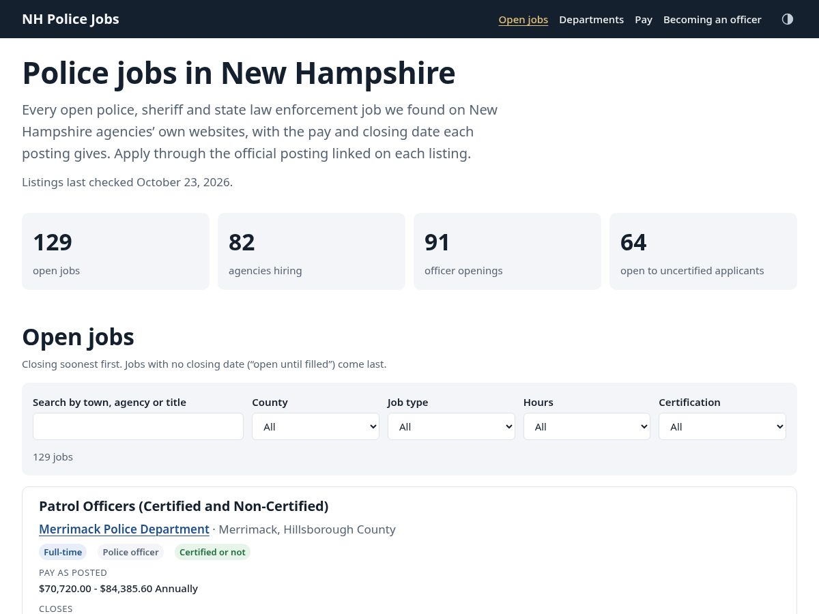Expand the Job type dropdown

[x=451, y=426]
